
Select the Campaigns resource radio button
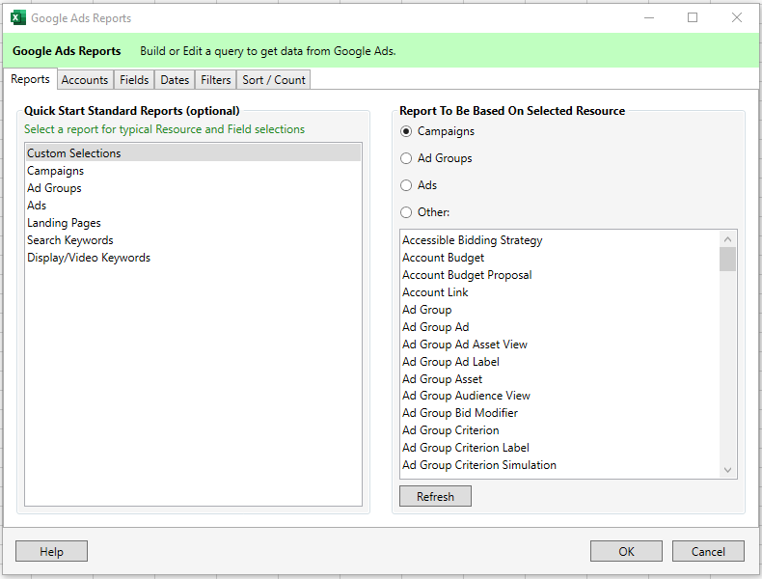pyautogui.click(x=406, y=131)
